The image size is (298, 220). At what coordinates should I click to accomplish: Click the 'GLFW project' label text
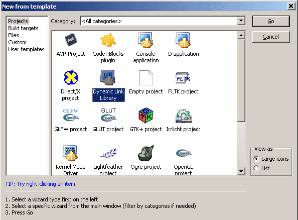[71, 129]
